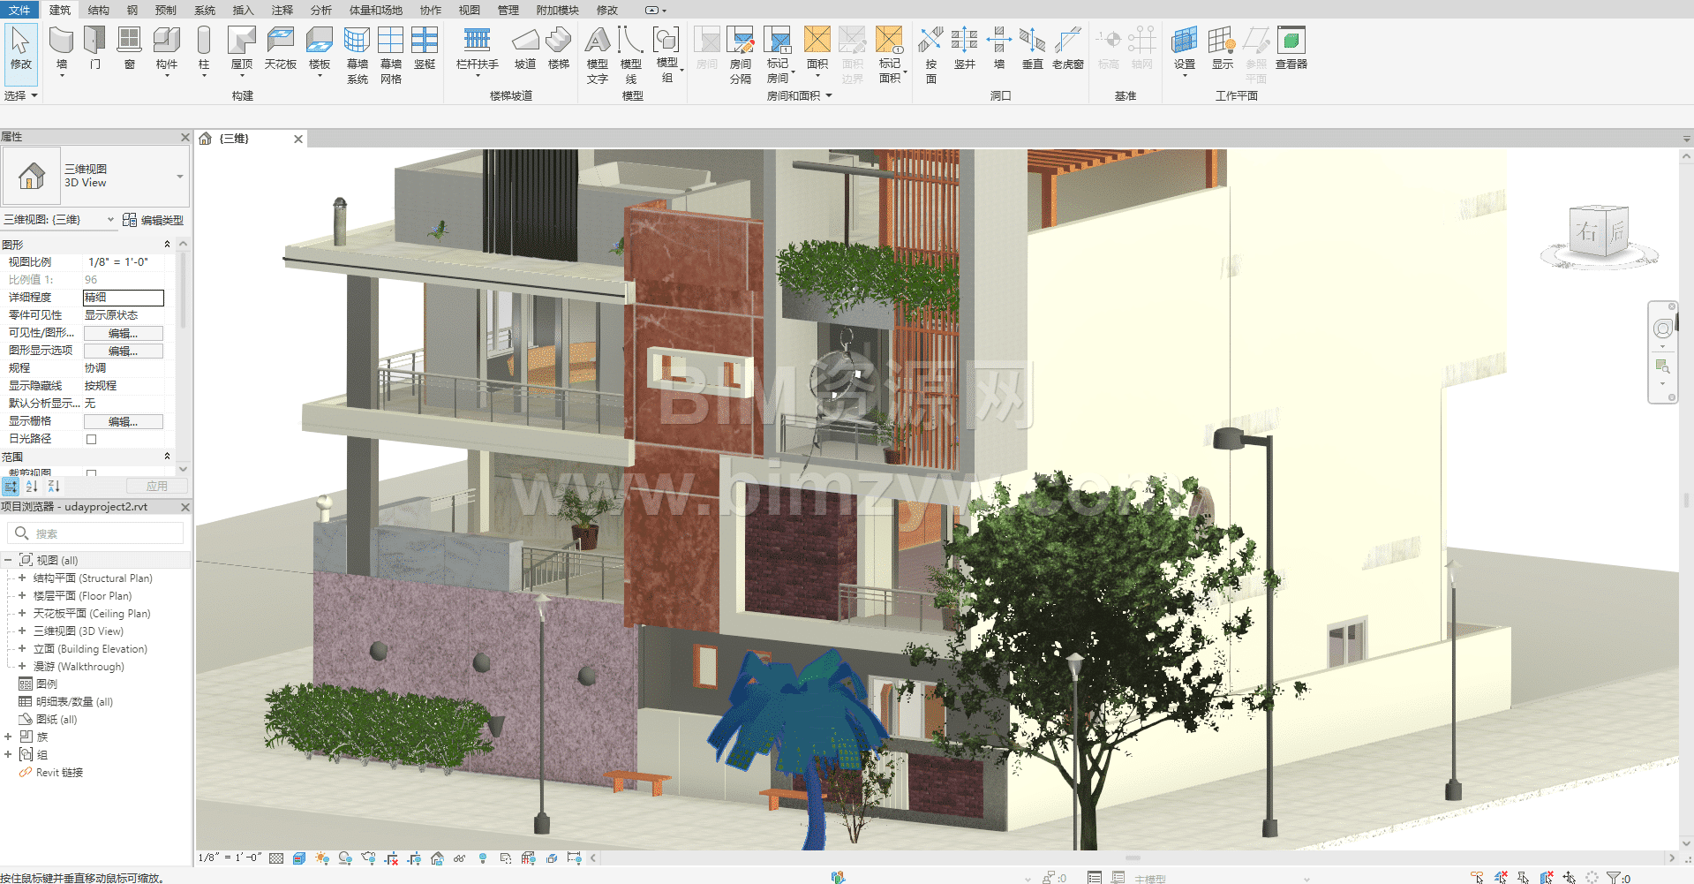Toggle sun path icon in view control bar
Viewport: 1694px width, 884px height.
pyautogui.click(x=322, y=858)
